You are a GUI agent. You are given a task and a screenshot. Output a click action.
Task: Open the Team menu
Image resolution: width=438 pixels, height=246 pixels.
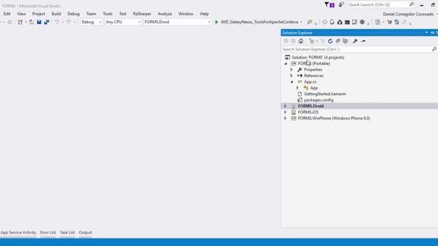pos(91,14)
